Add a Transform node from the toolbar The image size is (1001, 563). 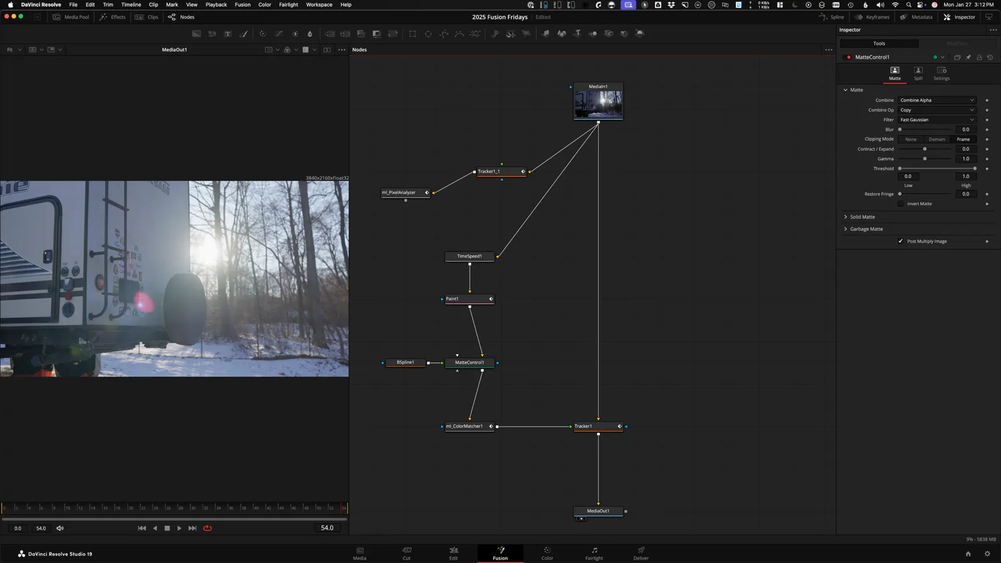[x=393, y=34]
